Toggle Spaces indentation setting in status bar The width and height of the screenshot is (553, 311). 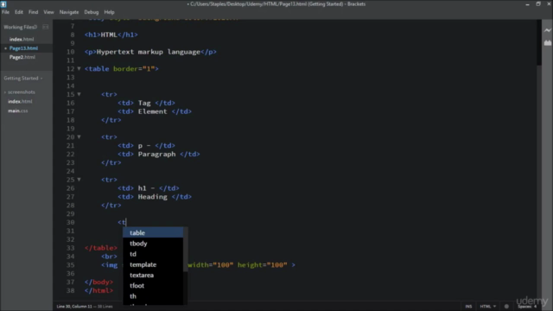tap(527, 307)
